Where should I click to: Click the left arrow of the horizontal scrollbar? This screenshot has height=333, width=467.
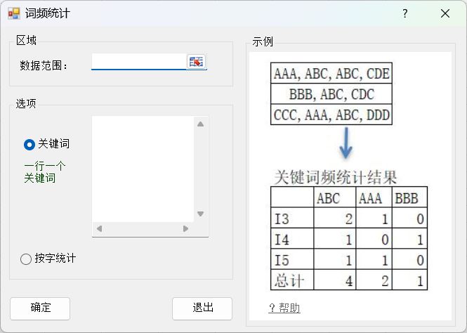point(99,228)
